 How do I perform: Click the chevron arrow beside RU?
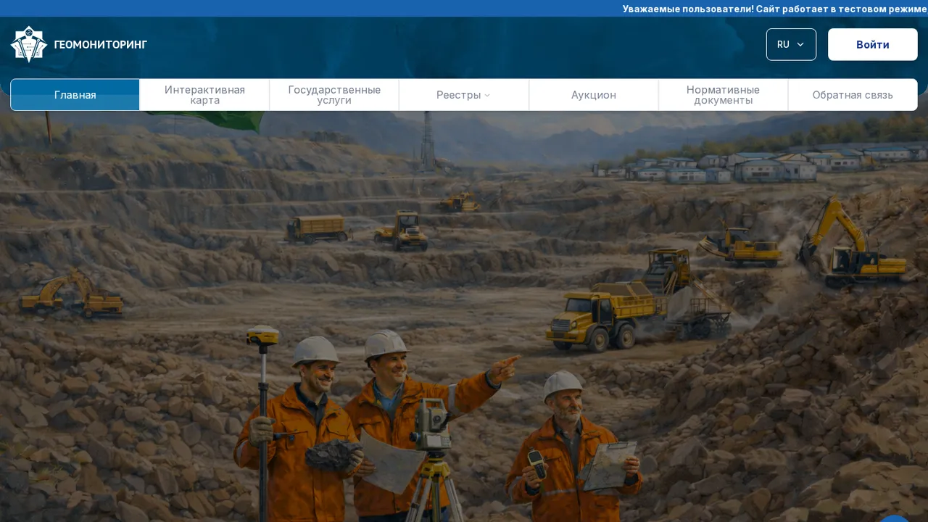click(x=800, y=45)
